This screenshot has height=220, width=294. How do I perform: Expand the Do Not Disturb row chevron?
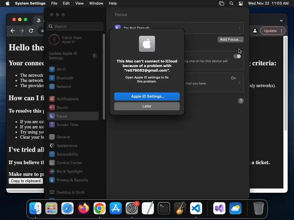click(239, 28)
